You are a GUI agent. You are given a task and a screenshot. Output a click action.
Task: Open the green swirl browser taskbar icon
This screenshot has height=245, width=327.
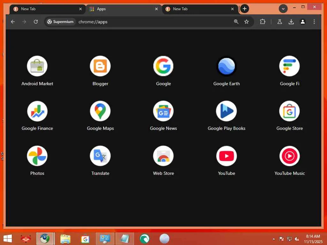click(145, 239)
